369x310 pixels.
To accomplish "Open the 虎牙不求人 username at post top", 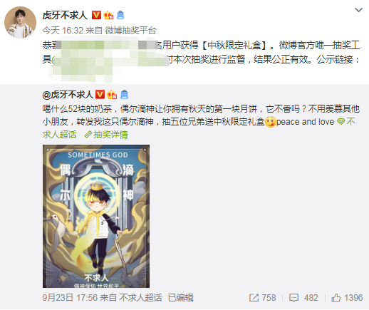I will pos(65,16).
